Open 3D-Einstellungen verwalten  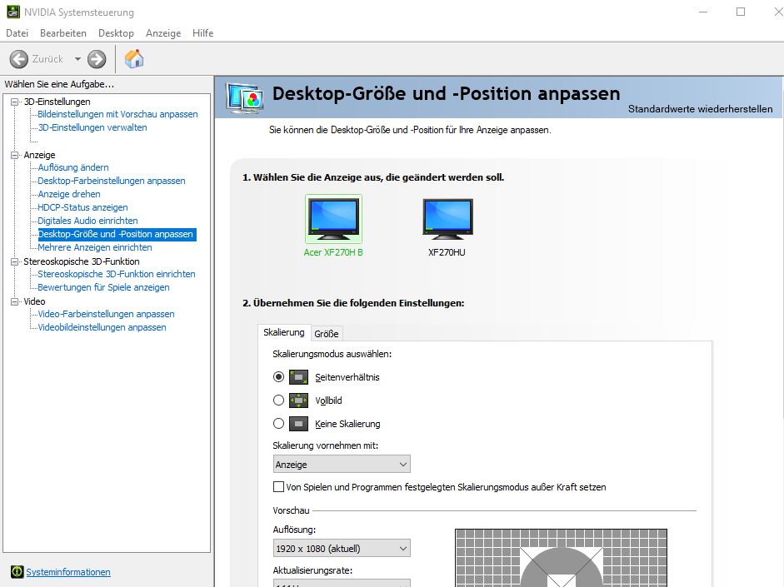coord(92,127)
